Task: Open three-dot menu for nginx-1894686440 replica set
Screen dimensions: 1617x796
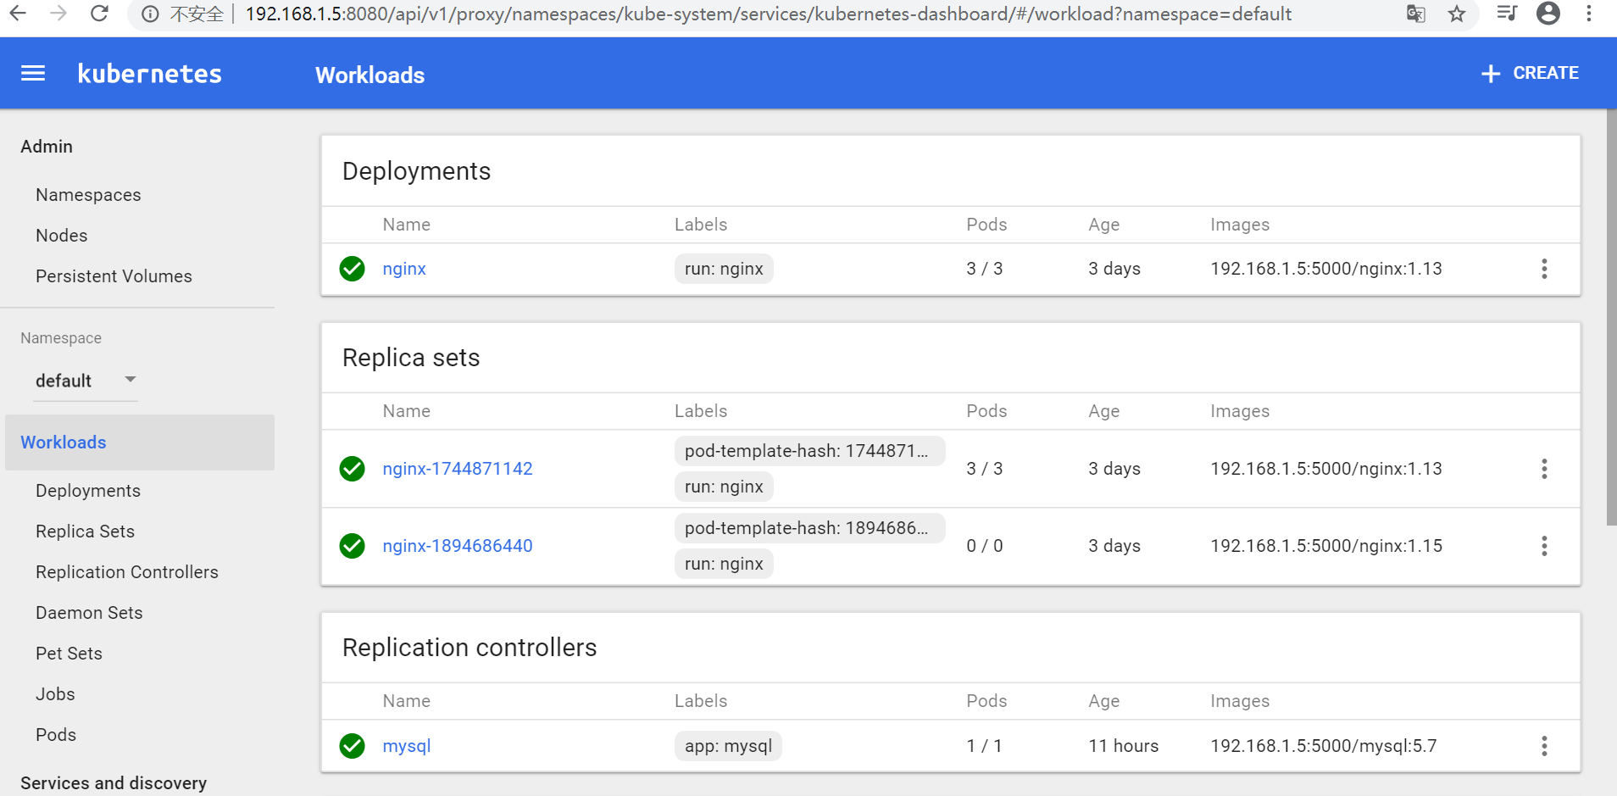Action: click(1544, 546)
